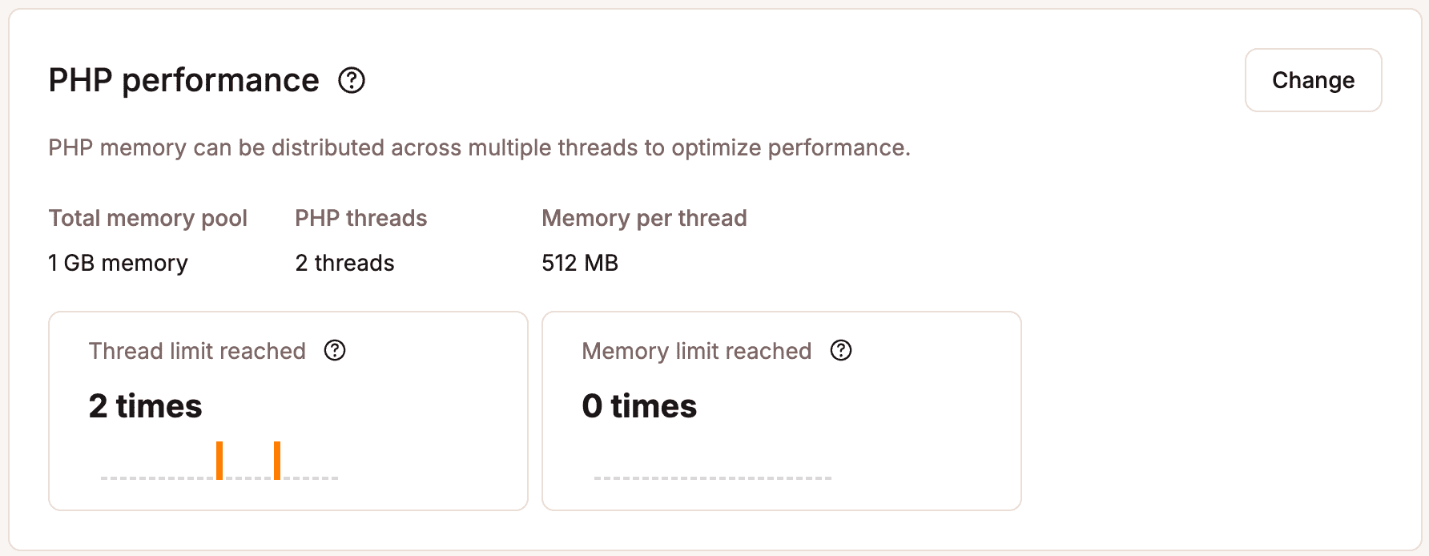Screen dimensions: 1429x556
Task: Click the 2 times counter
Action: click(145, 405)
